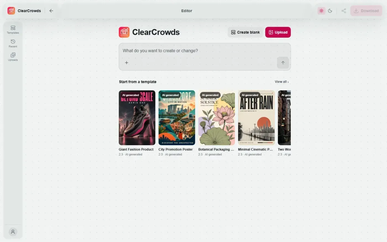Select the Botanical Packaging template thumbnail
Screen dimensions: 387x242
point(217,118)
